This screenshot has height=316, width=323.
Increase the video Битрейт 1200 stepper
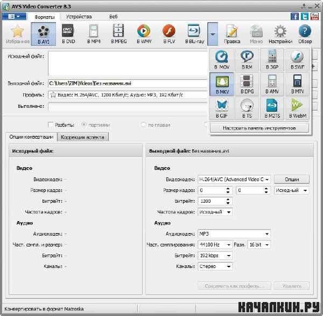click(228, 200)
